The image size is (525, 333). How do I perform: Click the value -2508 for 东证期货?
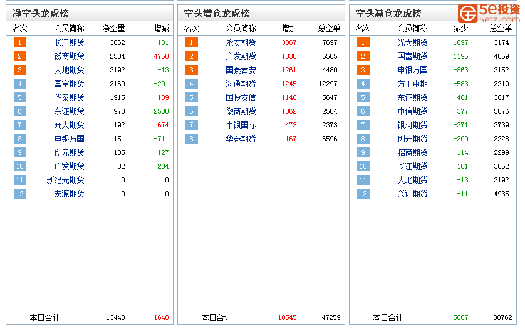click(159, 111)
